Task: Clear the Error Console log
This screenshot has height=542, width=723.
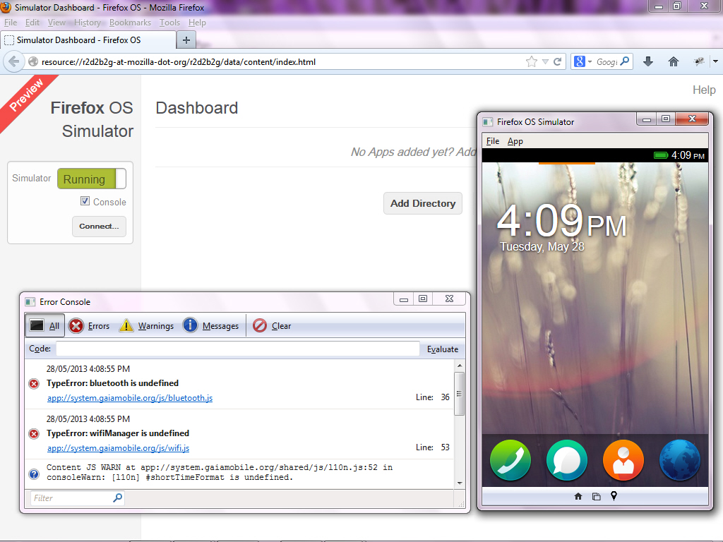Action: 273,326
